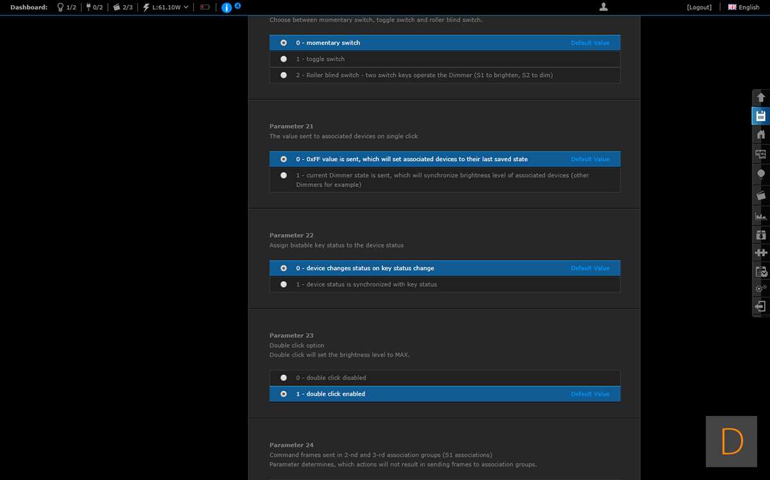Click the blue info notifications icon
The height and width of the screenshot is (480, 770).
[x=227, y=8]
